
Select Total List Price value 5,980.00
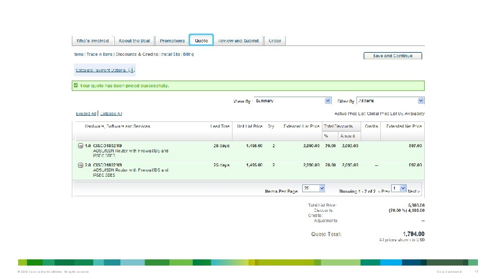point(416,205)
